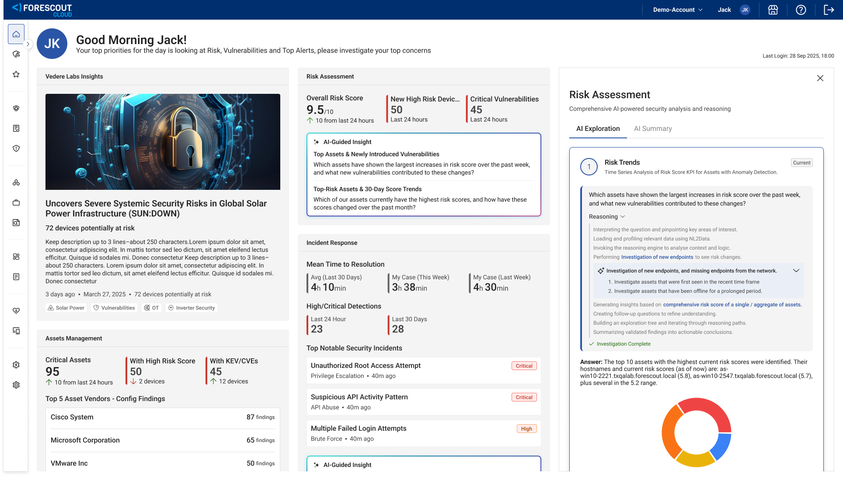Click the help question mark icon
843x477 pixels.
(801, 10)
